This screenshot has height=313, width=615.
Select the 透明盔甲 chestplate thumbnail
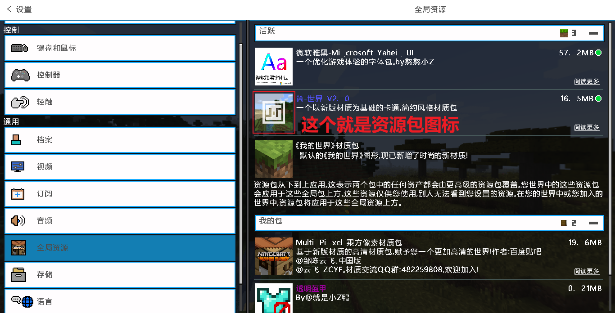(273, 298)
